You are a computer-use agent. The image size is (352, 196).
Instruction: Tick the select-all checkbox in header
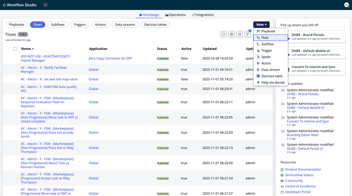click(15, 49)
